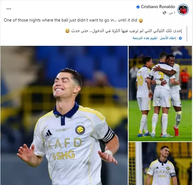193x185 pixels.
Task: Click the Cristiano Ronaldo page name
Action: (158, 7)
